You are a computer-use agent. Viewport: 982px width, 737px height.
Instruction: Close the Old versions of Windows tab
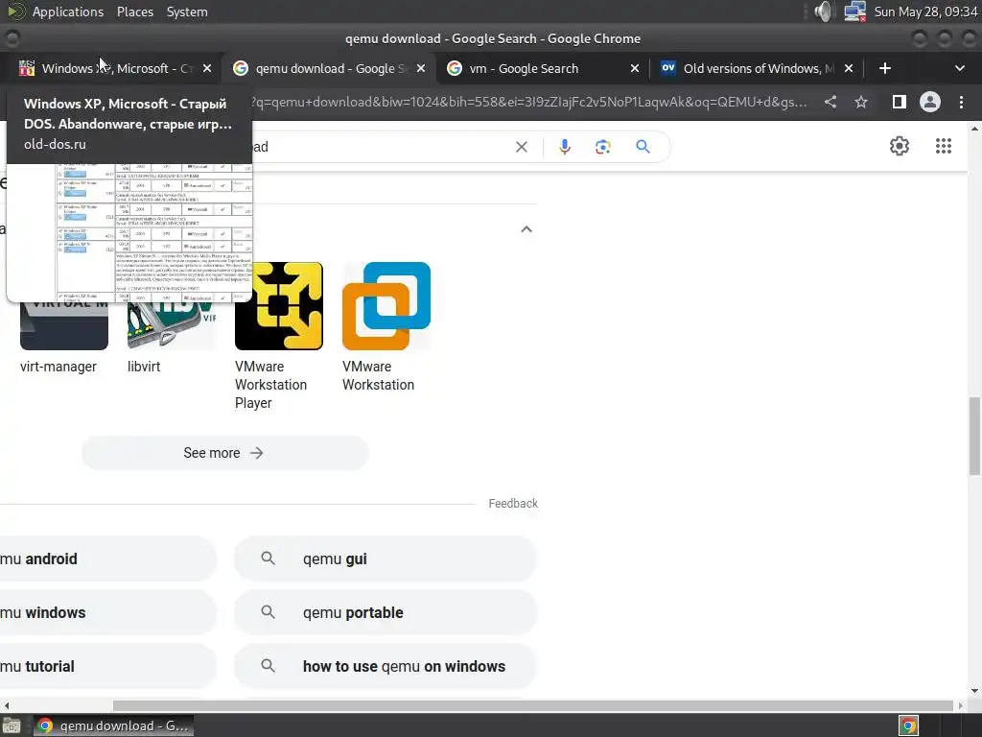click(x=849, y=68)
